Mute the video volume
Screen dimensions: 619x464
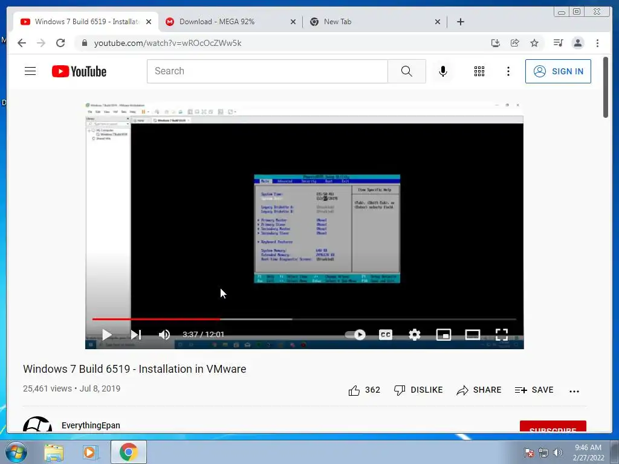click(x=164, y=335)
